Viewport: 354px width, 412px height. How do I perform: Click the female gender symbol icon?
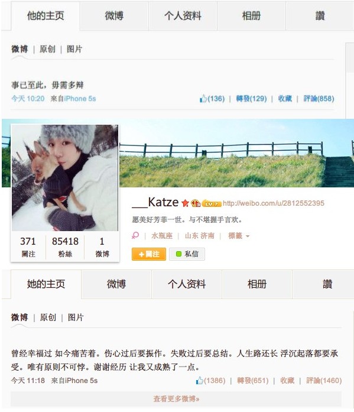tap(135, 235)
